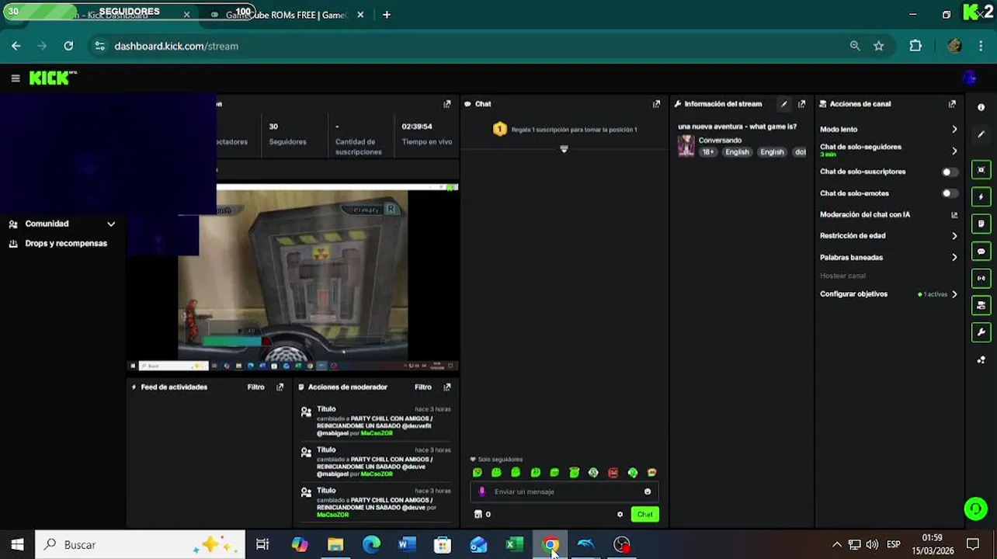Click the green Chat send button

644,514
